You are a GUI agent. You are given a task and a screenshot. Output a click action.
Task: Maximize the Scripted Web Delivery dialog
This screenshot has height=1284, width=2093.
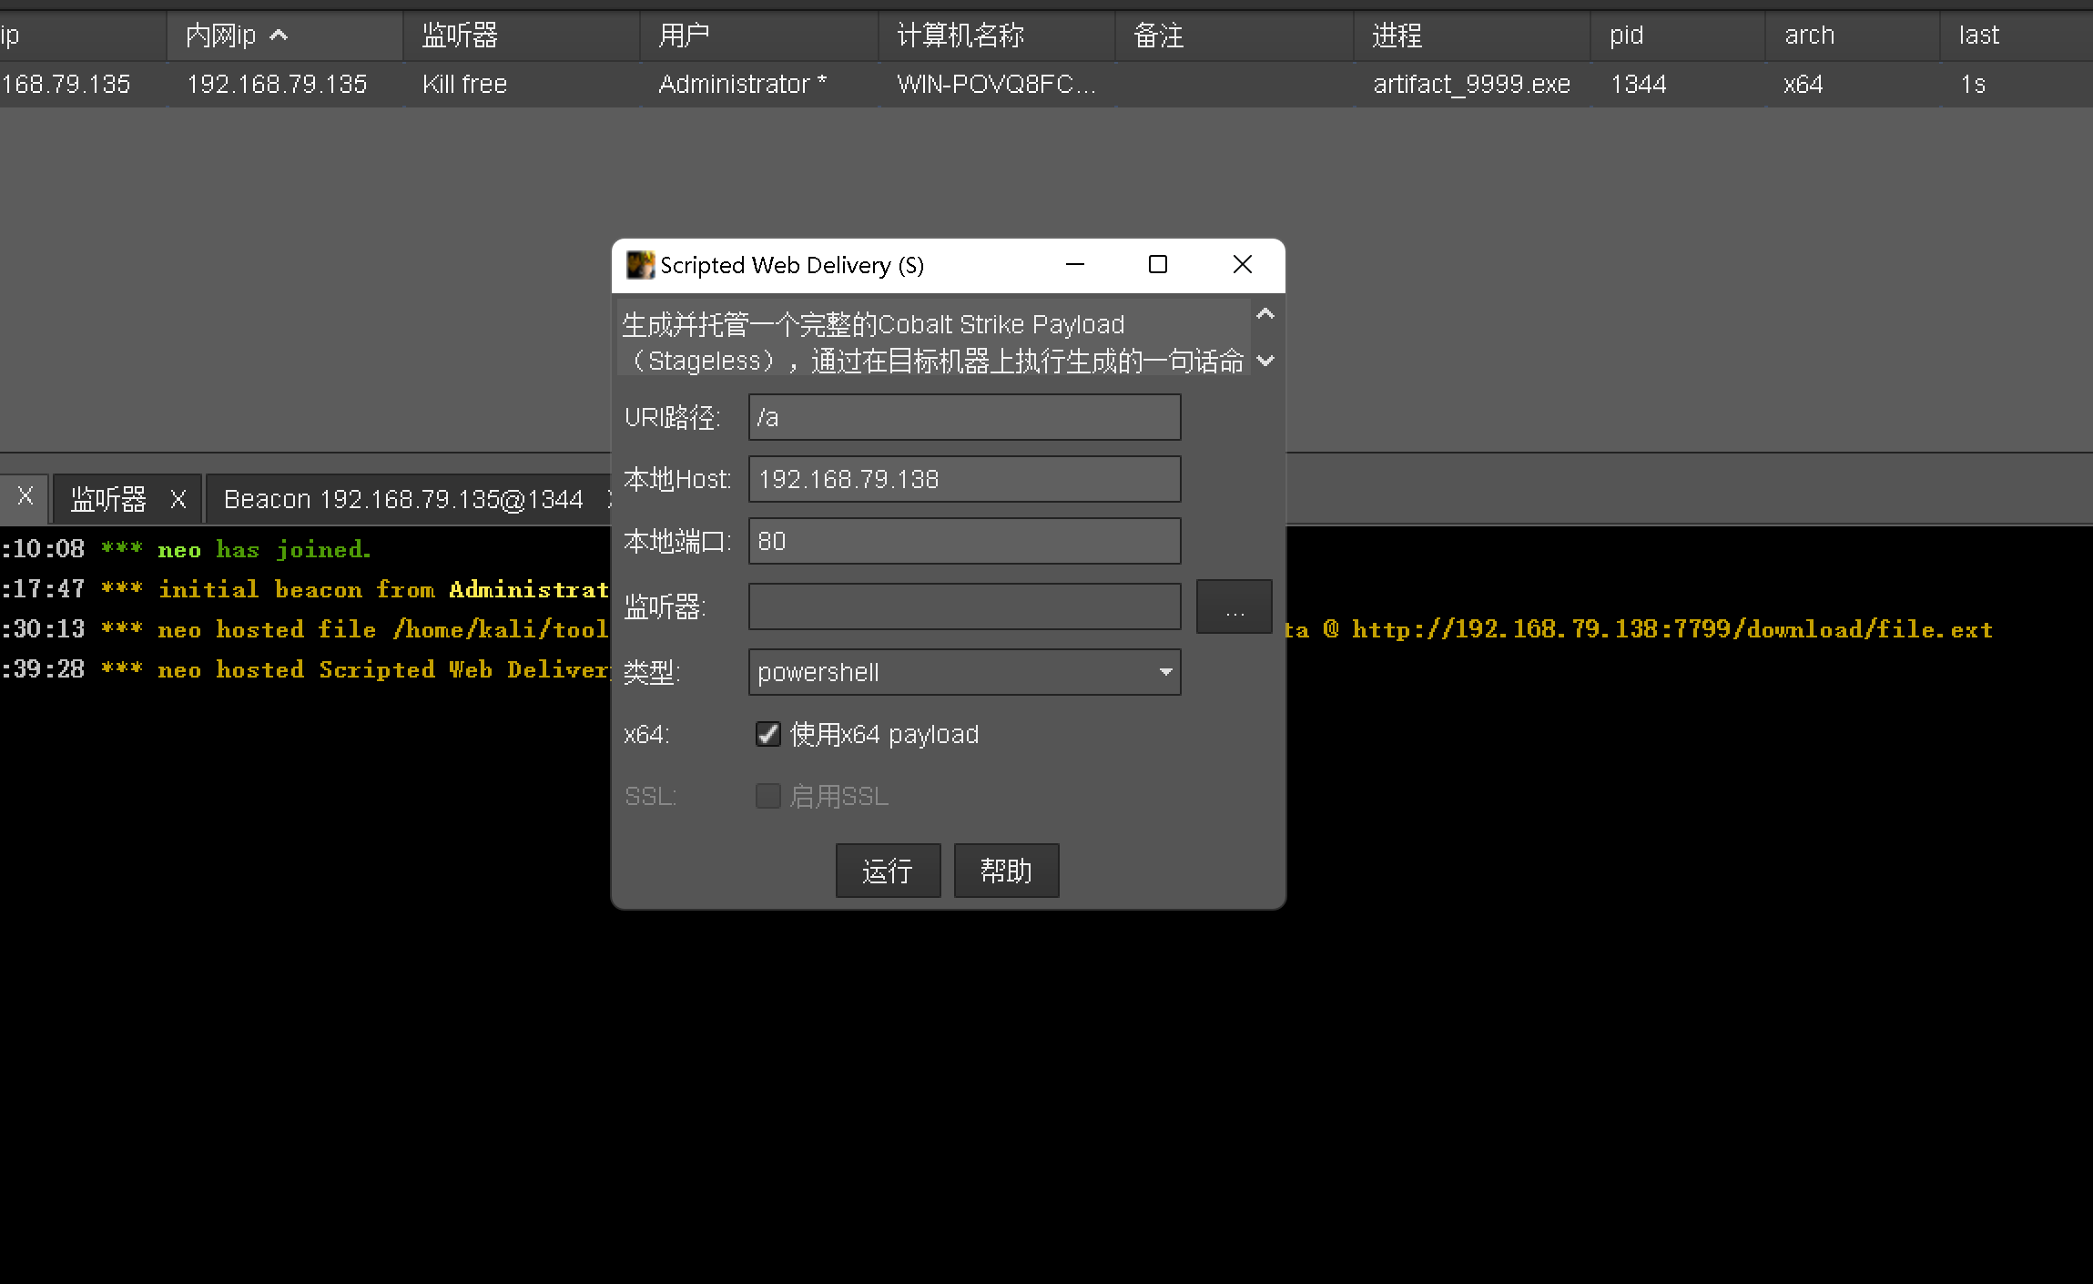(x=1157, y=264)
